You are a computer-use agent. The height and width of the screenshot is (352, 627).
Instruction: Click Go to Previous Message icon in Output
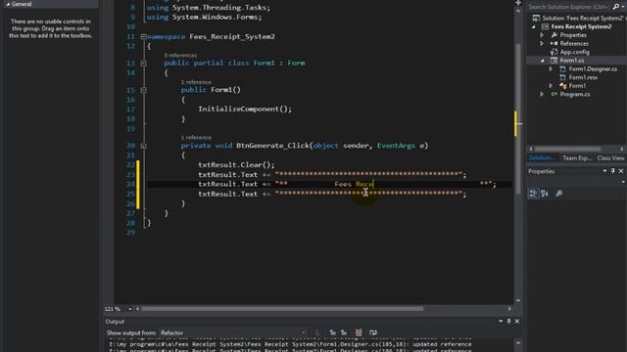click(x=332, y=332)
